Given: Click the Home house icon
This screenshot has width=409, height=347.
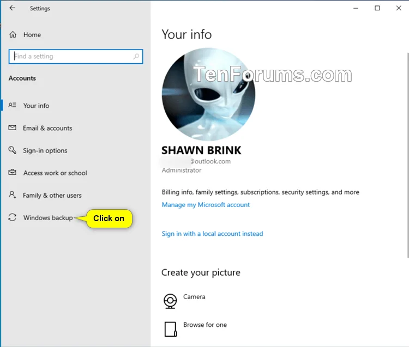Looking at the screenshot, I should coord(13,35).
